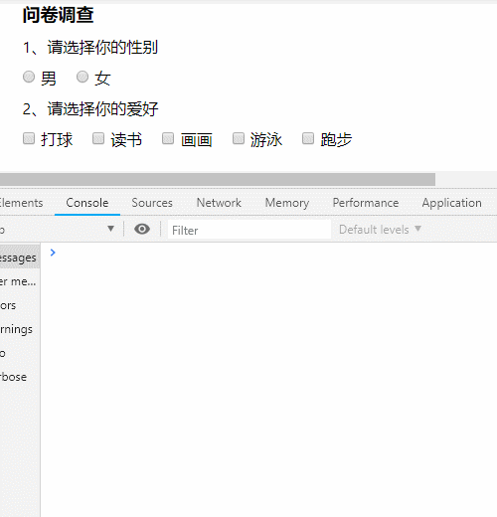This screenshot has height=517, width=497.
Task: Filter console by warnings in sidebar
Action: [20, 329]
